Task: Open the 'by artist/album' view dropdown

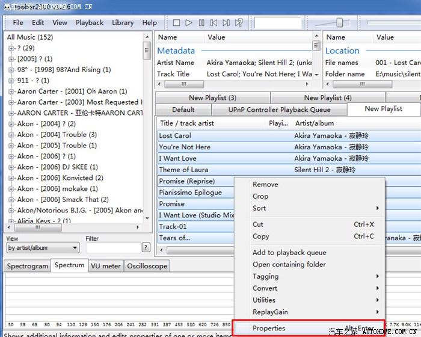Action: [x=43, y=248]
